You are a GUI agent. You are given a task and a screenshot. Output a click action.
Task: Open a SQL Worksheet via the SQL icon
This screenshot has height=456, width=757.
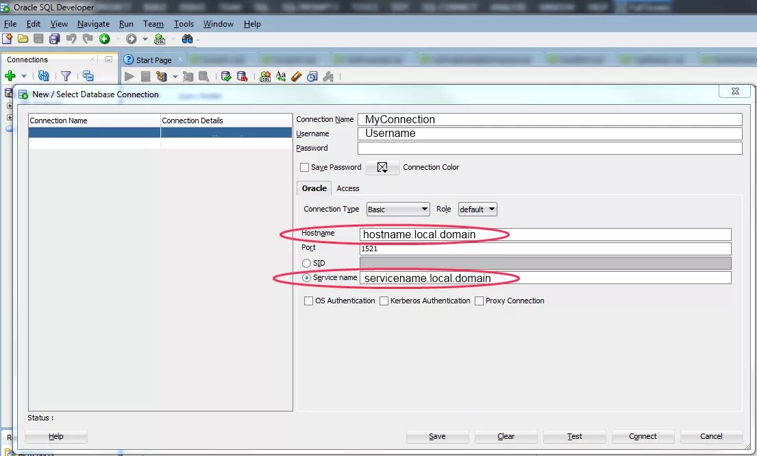(160, 39)
